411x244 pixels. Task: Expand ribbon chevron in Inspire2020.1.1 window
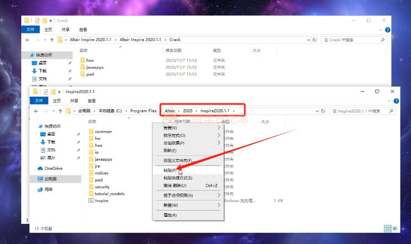tap(389, 101)
